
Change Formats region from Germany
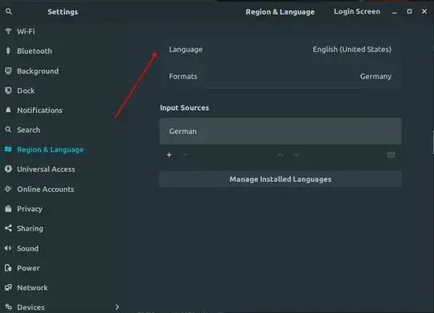click(280, 76)
